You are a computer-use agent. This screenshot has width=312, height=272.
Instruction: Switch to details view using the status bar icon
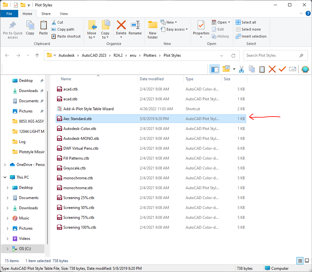point(300,261)
